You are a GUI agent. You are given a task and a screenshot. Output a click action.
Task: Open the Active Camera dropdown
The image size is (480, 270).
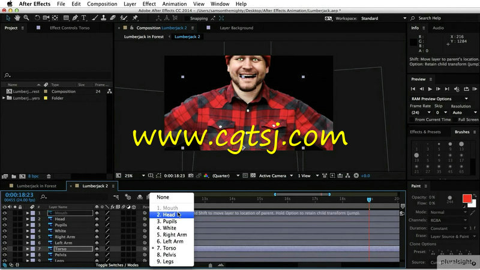(x=276, y=176)
